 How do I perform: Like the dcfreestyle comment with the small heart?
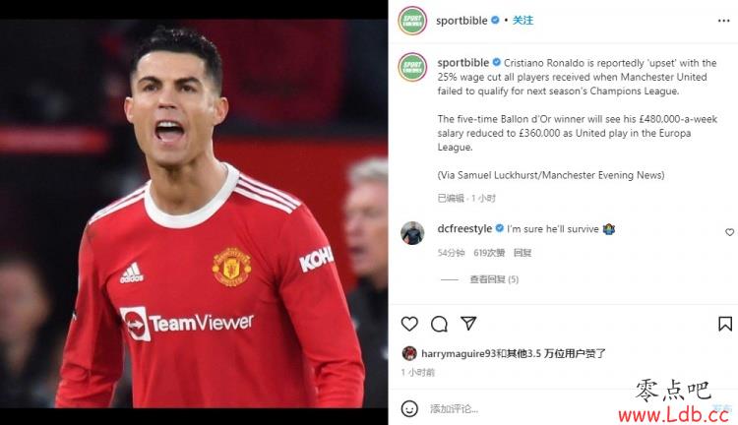(729, 232)
